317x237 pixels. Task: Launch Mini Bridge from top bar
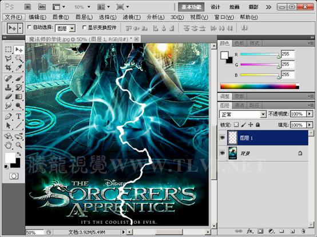42,7
